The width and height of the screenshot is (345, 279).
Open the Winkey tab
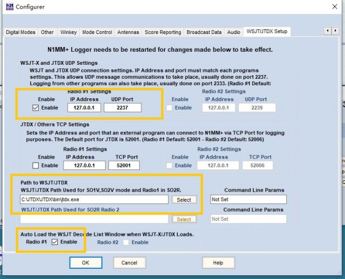point(68,32)
